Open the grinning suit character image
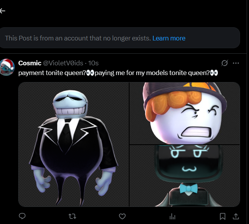Viewport: 249px width, 224px height. point(74,144)
